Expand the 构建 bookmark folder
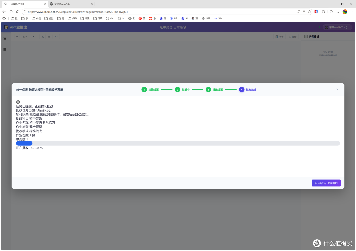 pos(85,18)
